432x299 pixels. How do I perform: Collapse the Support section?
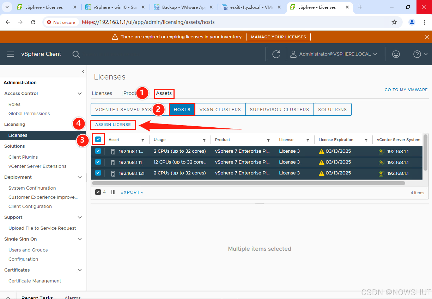(x=80, y=217)
